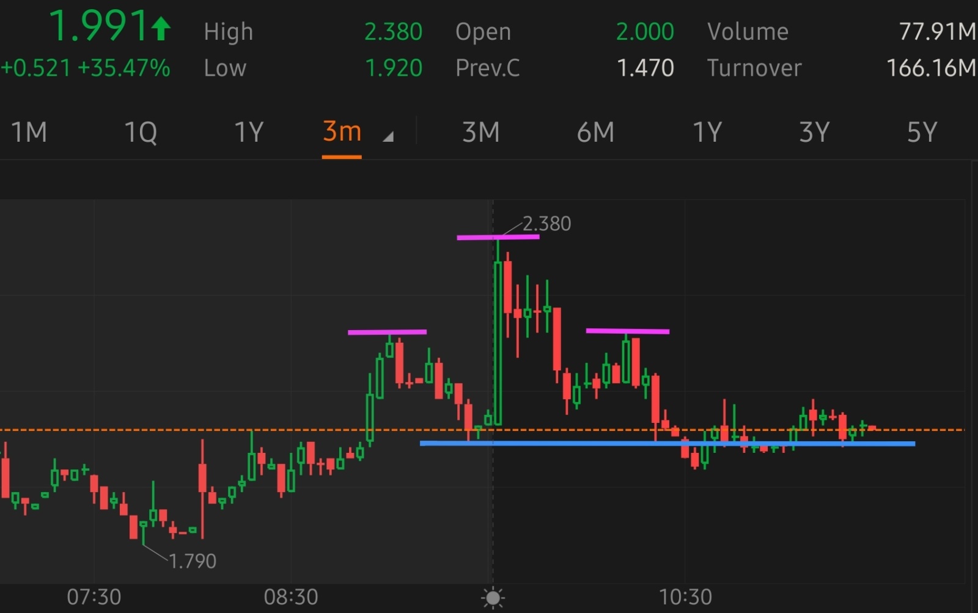Tap the Turnover value 166.16M
This screenshot has width=978, height=613.
click(932, 68)
